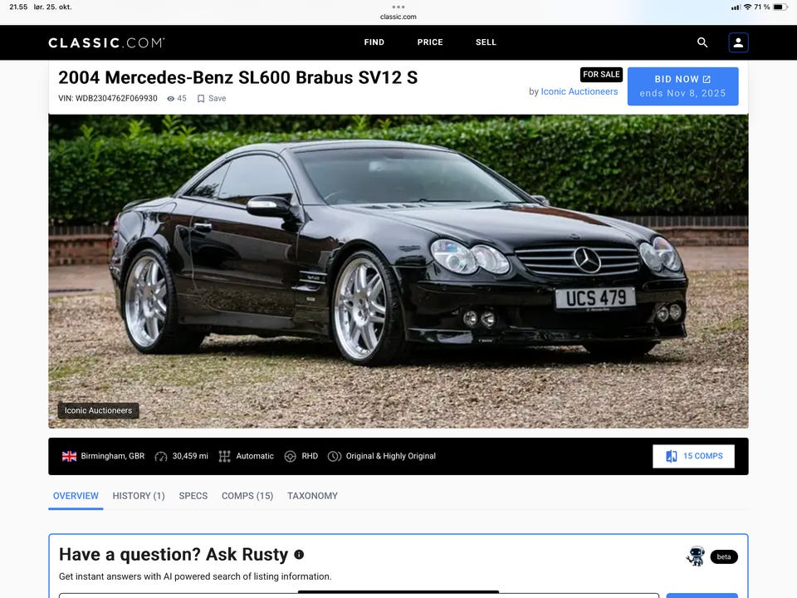The width and height of the screenshot is (797, 598).
Task: Click the BID NOW button
Action: 682,86
